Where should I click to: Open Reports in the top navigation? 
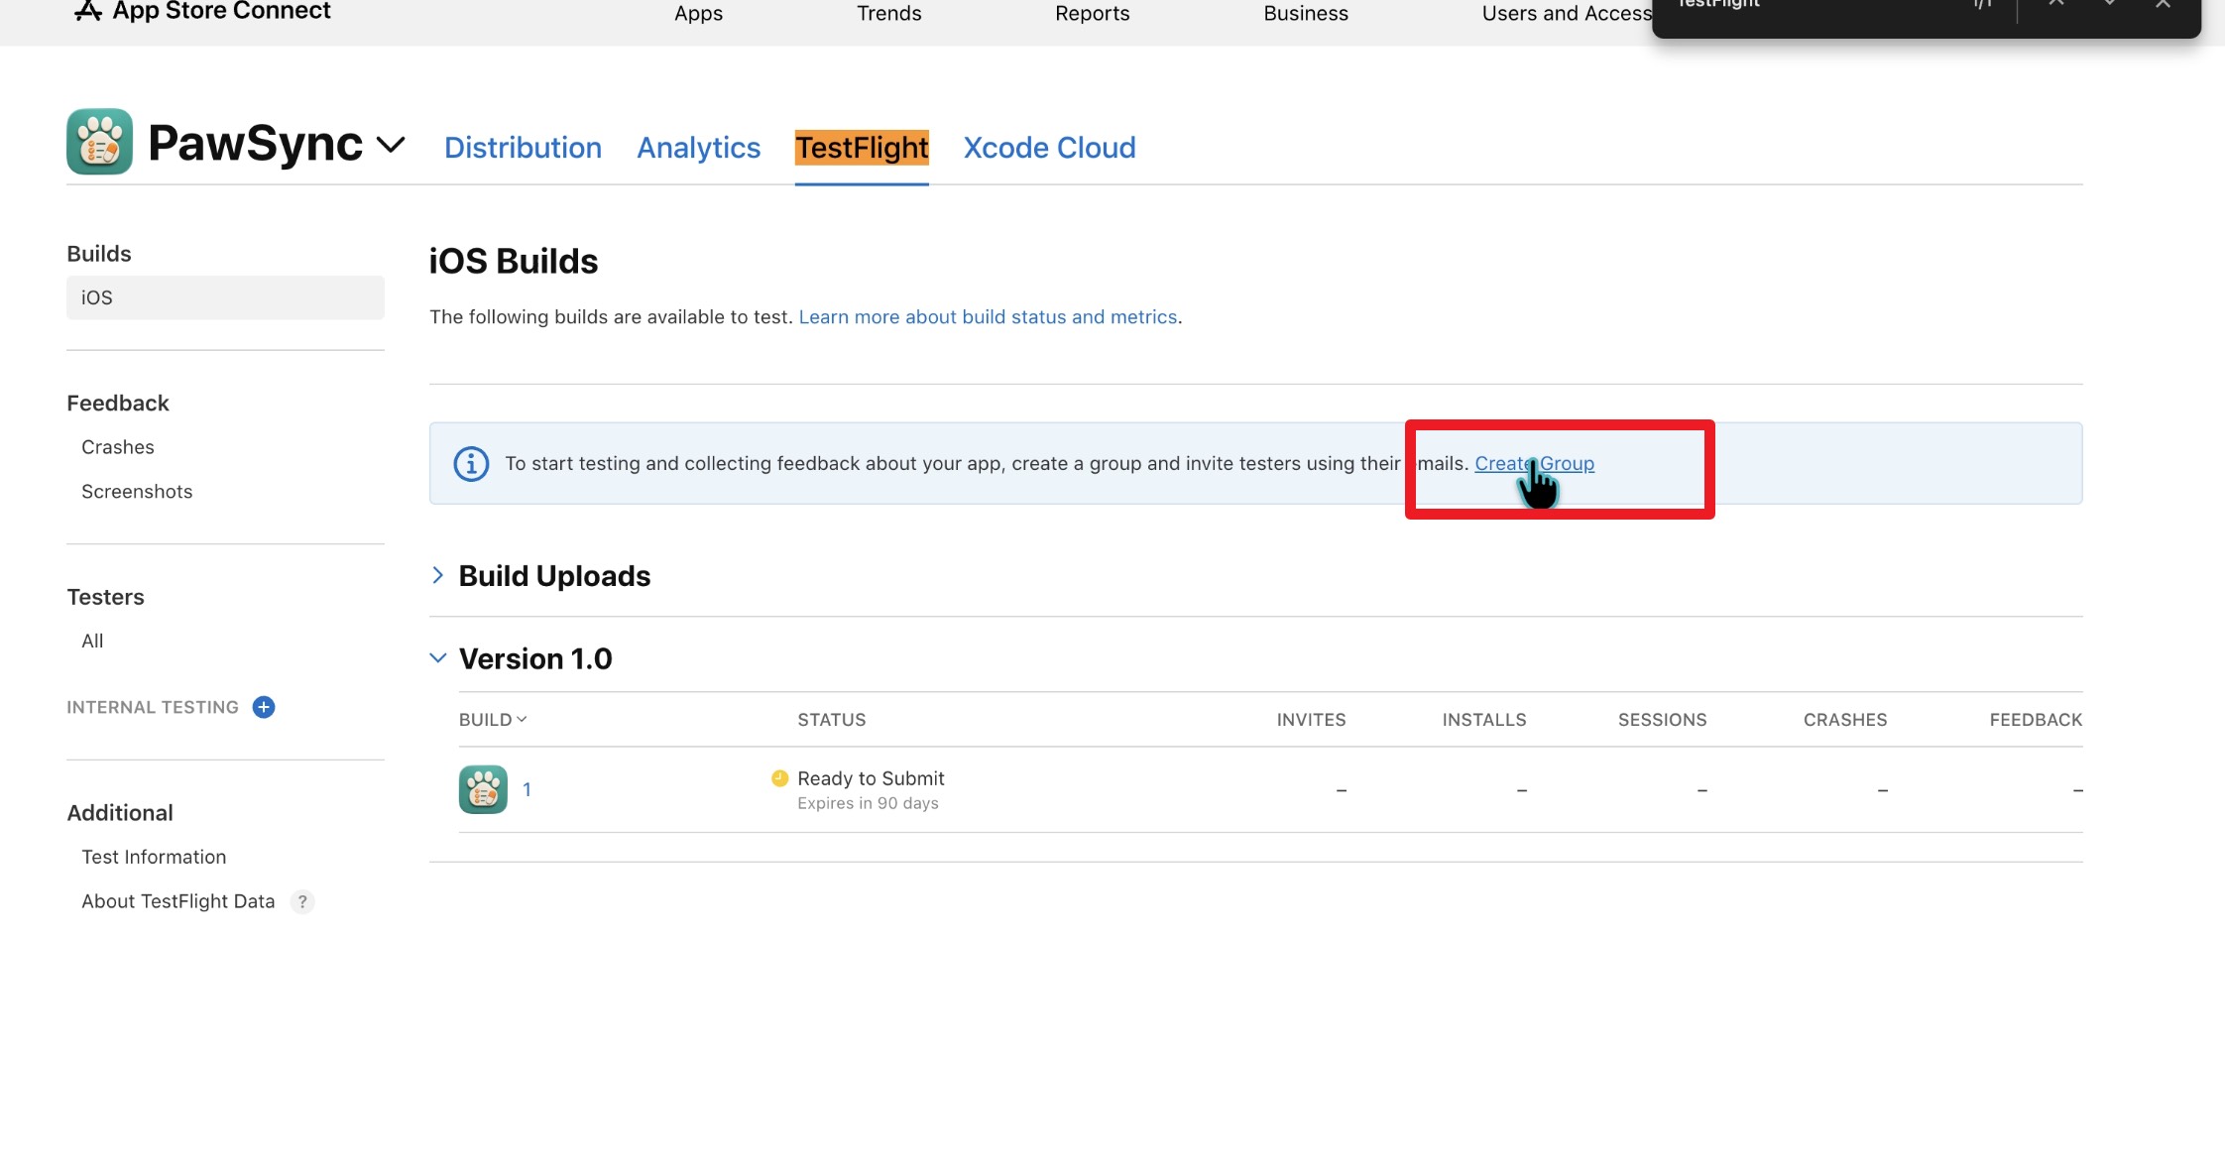pos(1092,13)
